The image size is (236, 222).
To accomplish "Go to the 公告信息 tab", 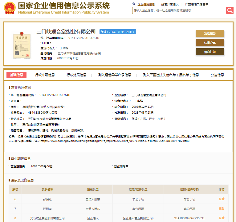I will (217, 75).
